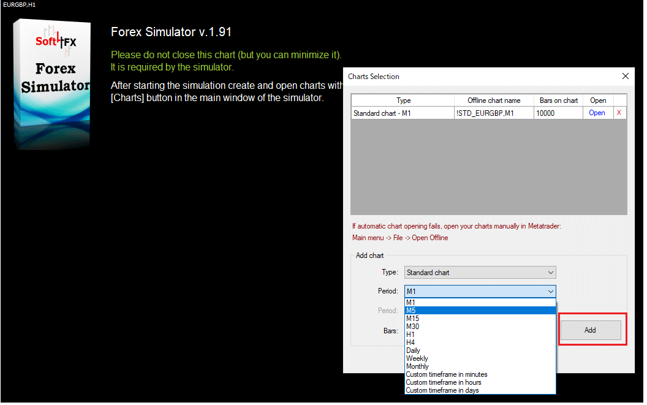Pick the H1 period option

(x=480, y=335)
